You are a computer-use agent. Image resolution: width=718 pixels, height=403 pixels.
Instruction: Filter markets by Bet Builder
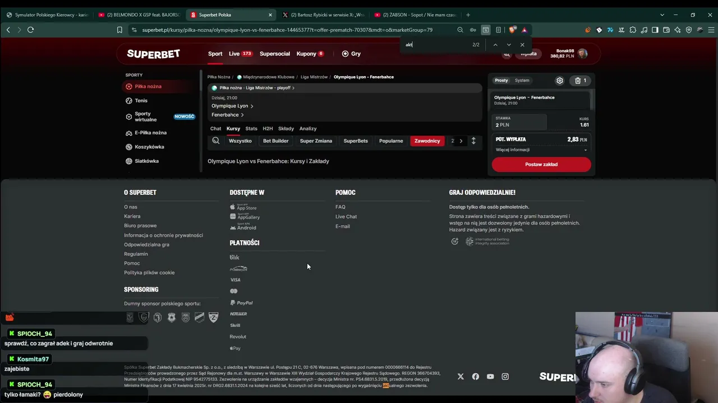pyautogui.click(x=276, y=141)
